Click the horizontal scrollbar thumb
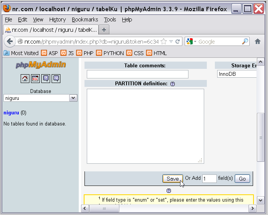 pyautogui.click(x=104, y=208)
